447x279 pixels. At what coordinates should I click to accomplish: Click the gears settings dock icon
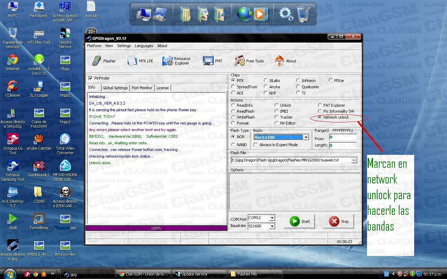pos(286,14)
